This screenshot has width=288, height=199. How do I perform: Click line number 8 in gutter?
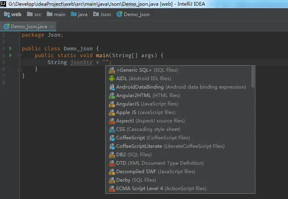point(3,83)
